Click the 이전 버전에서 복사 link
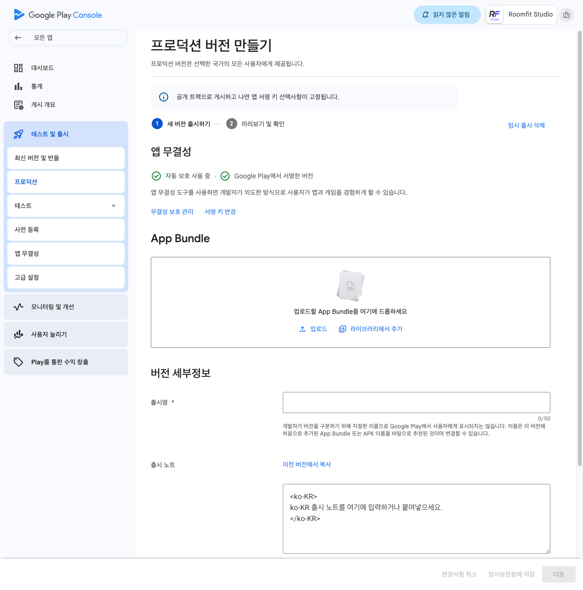 coord(307,465)
